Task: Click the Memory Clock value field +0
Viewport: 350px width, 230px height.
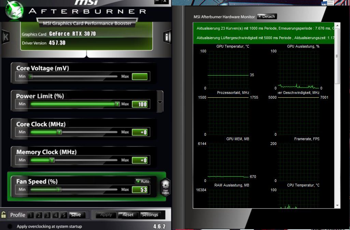Action: point(140,160)
